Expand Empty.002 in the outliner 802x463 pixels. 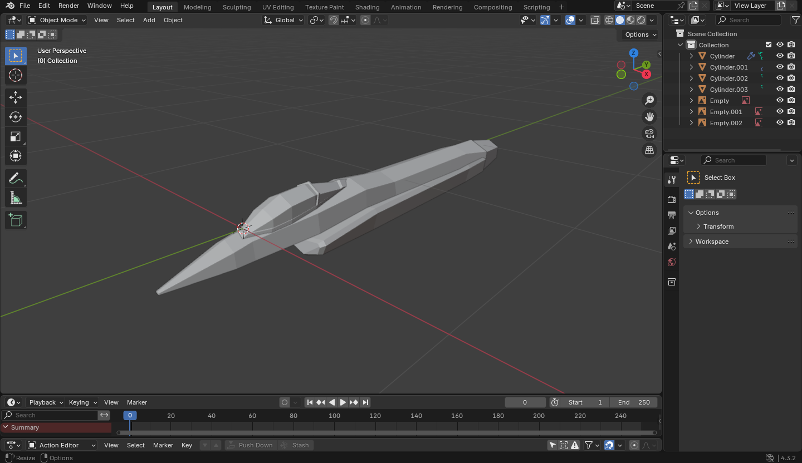click(x=691, y=122)
